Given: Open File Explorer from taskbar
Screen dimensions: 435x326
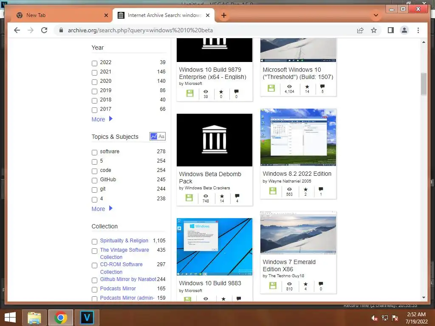Looking at the screenshot, I should tap(34, 318).
